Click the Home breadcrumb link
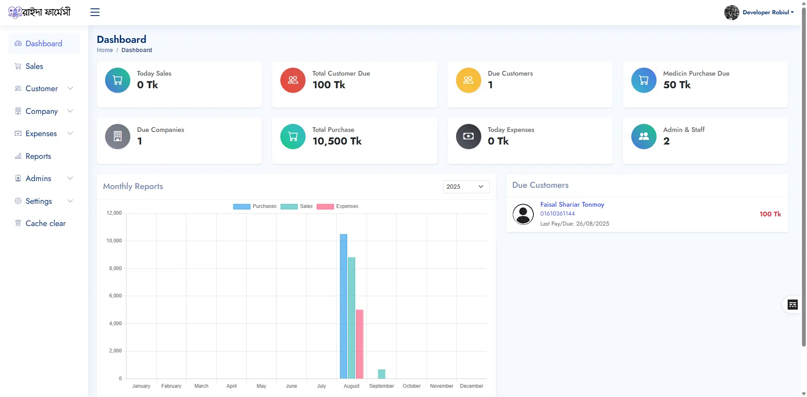Screen dimensions: 807x397 105,50
